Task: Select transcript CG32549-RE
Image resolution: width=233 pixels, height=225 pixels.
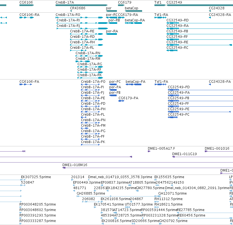Action: pos(199,45)
